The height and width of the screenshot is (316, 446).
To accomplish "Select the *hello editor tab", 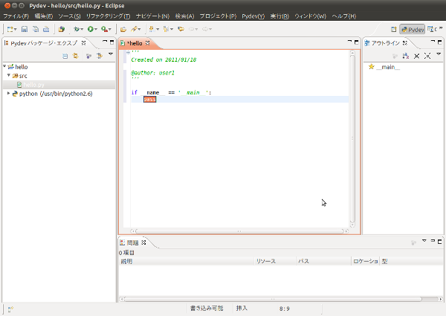I will (x=135, y=43).
